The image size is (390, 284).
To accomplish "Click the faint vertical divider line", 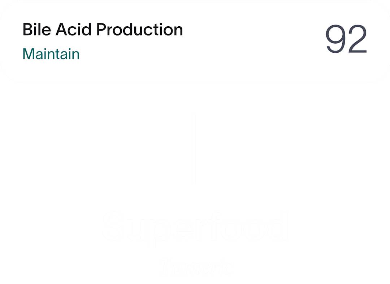I will pyautogui.click(x=194, y=150).
